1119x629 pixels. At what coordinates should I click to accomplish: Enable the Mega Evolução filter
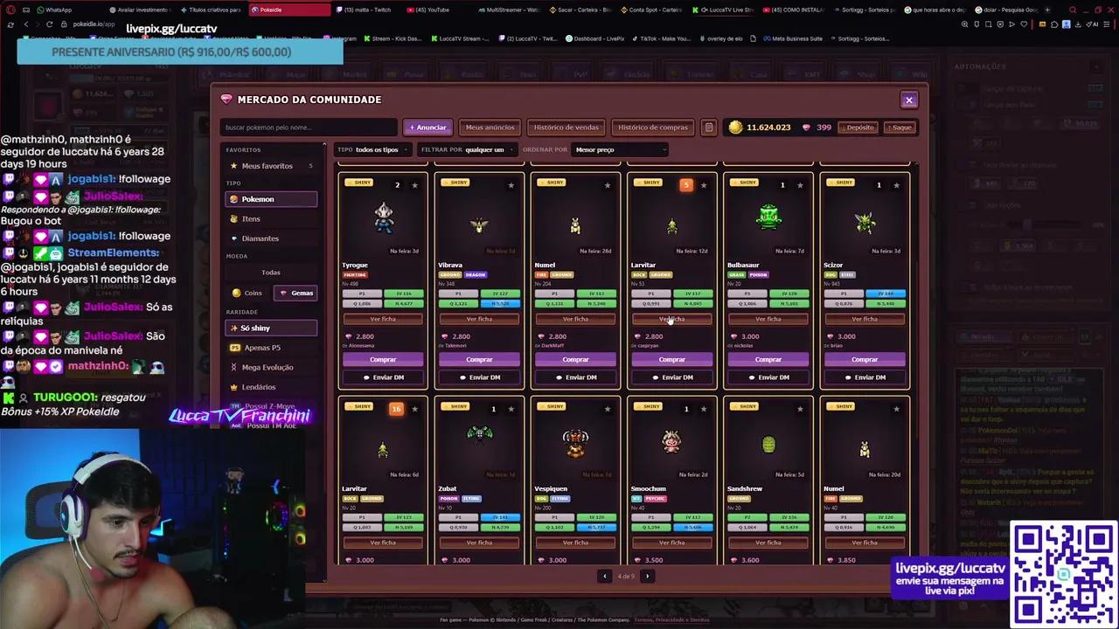(271, 368)
